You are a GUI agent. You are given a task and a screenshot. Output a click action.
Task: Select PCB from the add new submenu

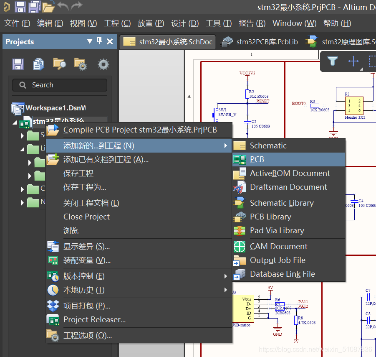[x=257, y=159]
